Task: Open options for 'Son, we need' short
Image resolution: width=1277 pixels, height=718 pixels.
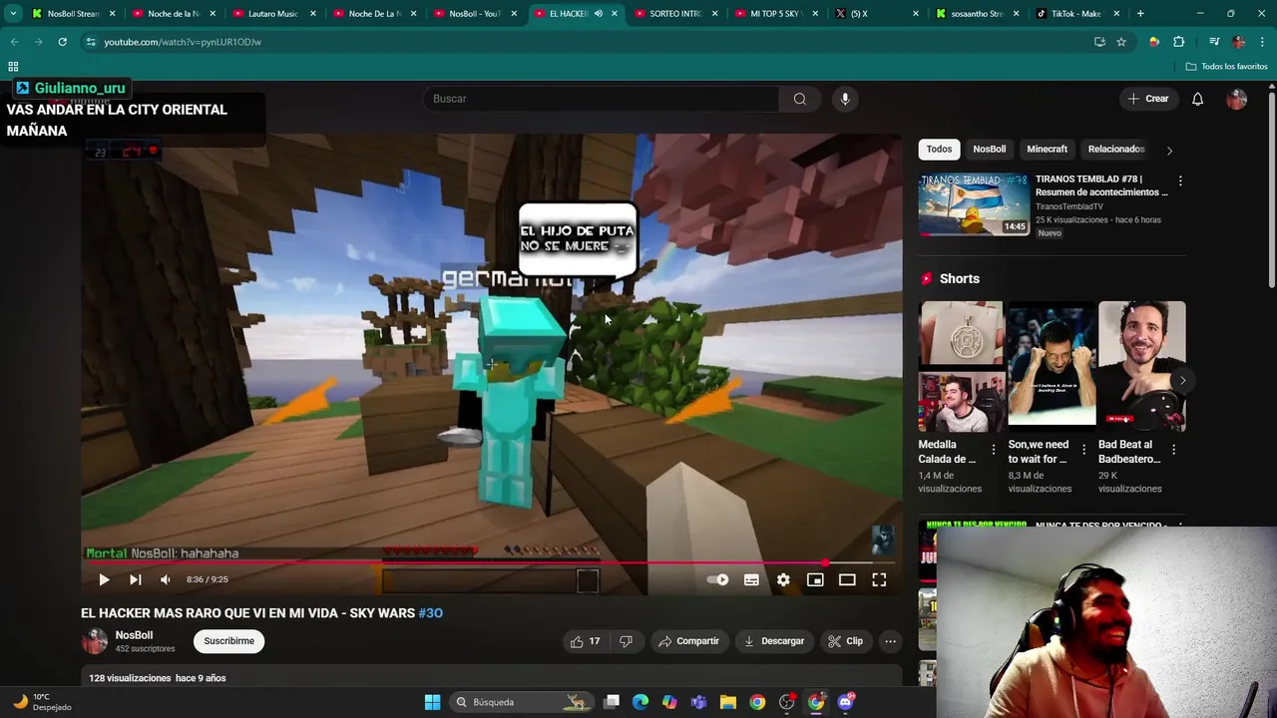Action: 1083,450
